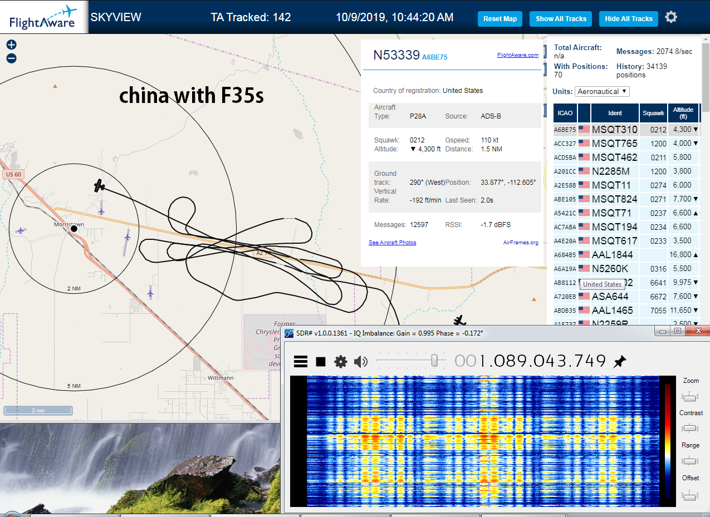
Task: Zoom in on the SkyView map
Action: (11, 45)
